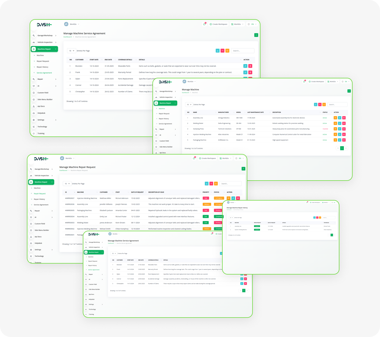Viewport: 380px width, 337px height.
Task: Click green plus button in Manage Machine window
Action: [349, 91]
